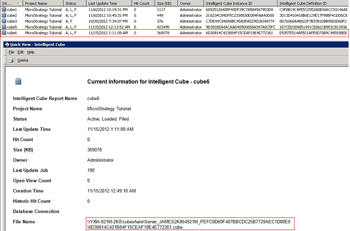
Task: Click the Hit Count column header
Action: (x=143, y=3)
